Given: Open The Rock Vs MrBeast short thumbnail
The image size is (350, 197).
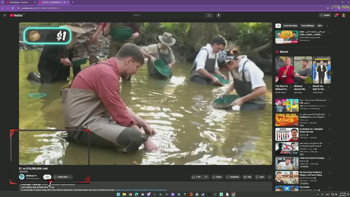Looking at the screenshot, I should point(284,70).
